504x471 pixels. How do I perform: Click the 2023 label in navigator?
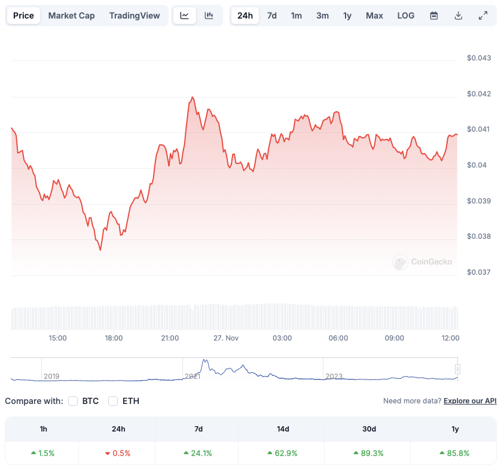pyautogui.click(x=334, y=376)
